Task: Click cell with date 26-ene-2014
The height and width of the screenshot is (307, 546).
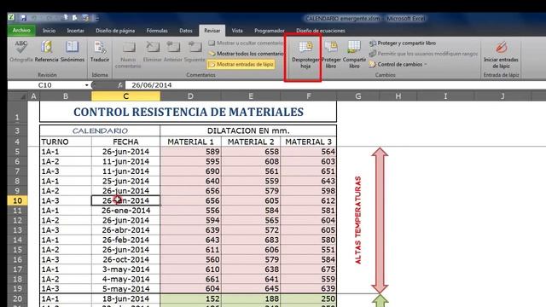Action: (x=125, y=211)
